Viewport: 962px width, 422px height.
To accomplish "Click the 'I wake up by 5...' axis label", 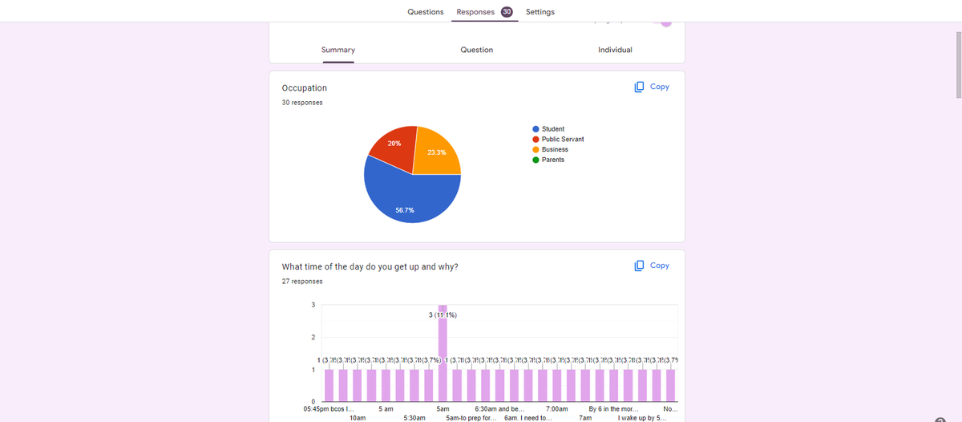I will (x=642, y=418).
